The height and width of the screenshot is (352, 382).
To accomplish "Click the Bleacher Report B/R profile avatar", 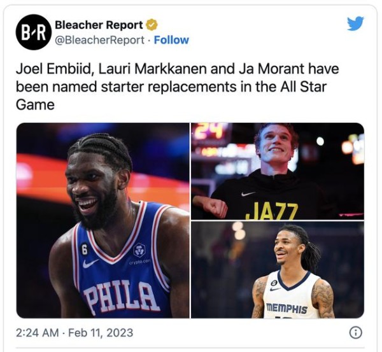I will 34,32.
